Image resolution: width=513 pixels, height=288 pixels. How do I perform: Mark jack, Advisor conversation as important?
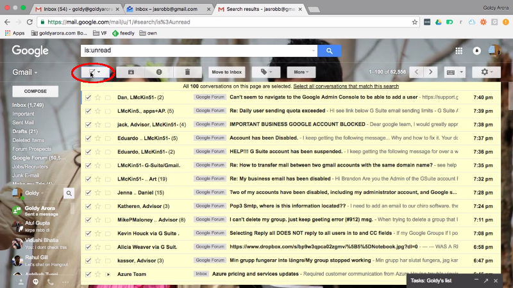click(x=108, y=125)
